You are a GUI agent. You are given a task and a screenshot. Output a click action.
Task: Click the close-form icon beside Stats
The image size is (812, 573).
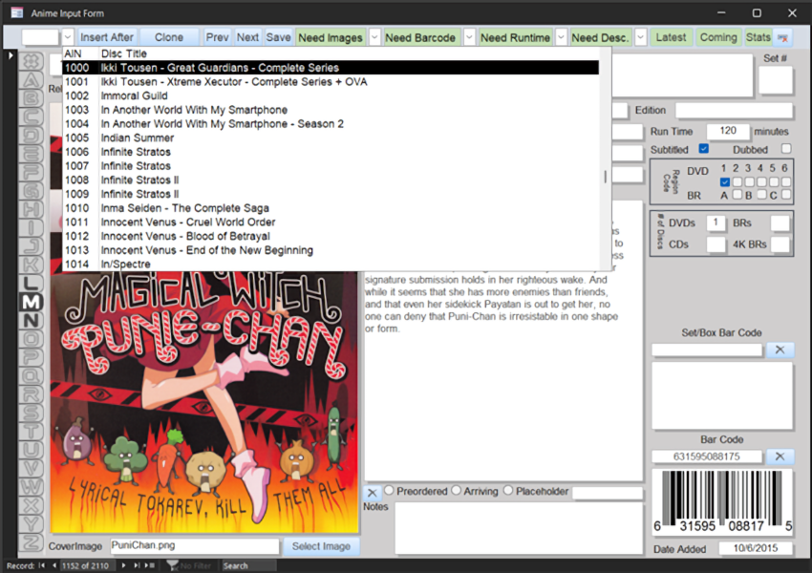pyautogui.click(x=783, y=38)
